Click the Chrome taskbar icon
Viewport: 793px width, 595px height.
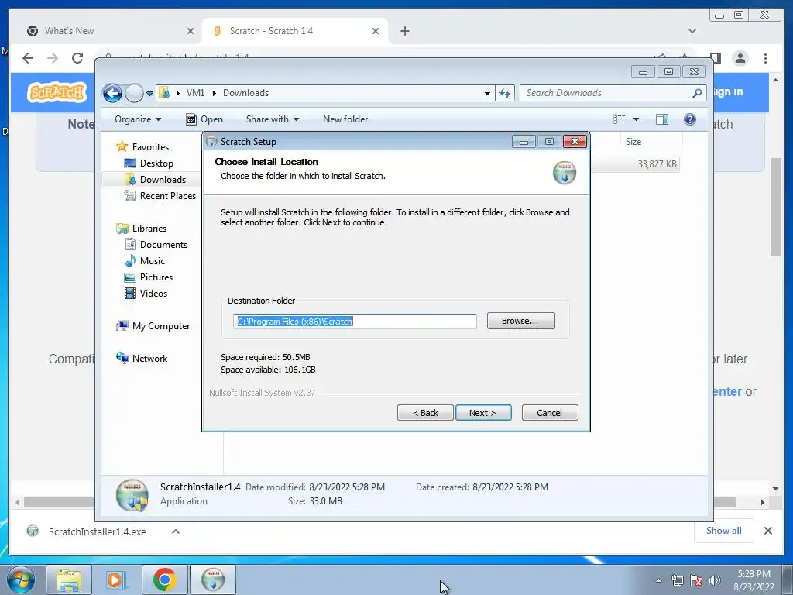164,580
